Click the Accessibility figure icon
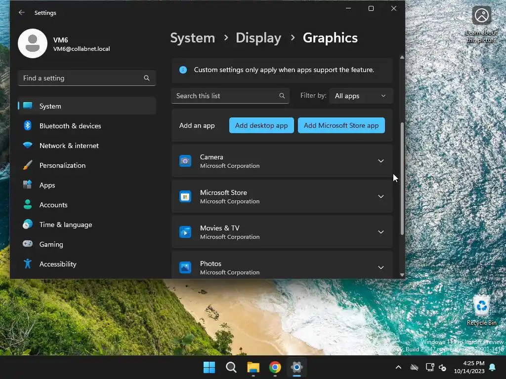Viewport: 506px width, 379px height. (28, 264)
